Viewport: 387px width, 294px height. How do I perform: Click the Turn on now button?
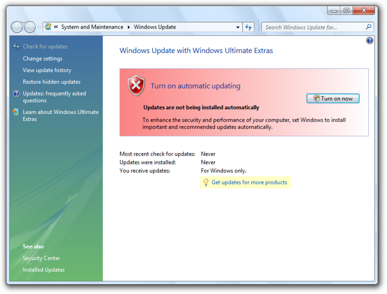click(x=333, y=98)
